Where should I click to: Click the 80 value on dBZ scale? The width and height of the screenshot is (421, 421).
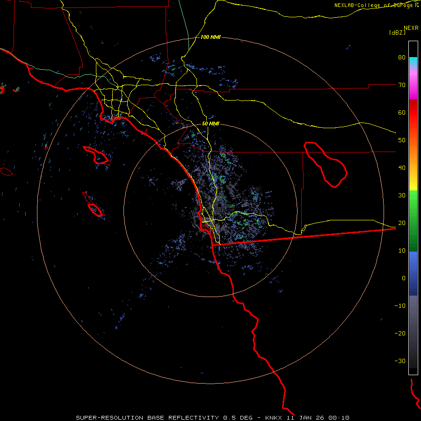pyautogui.click(x=402, y=57)
